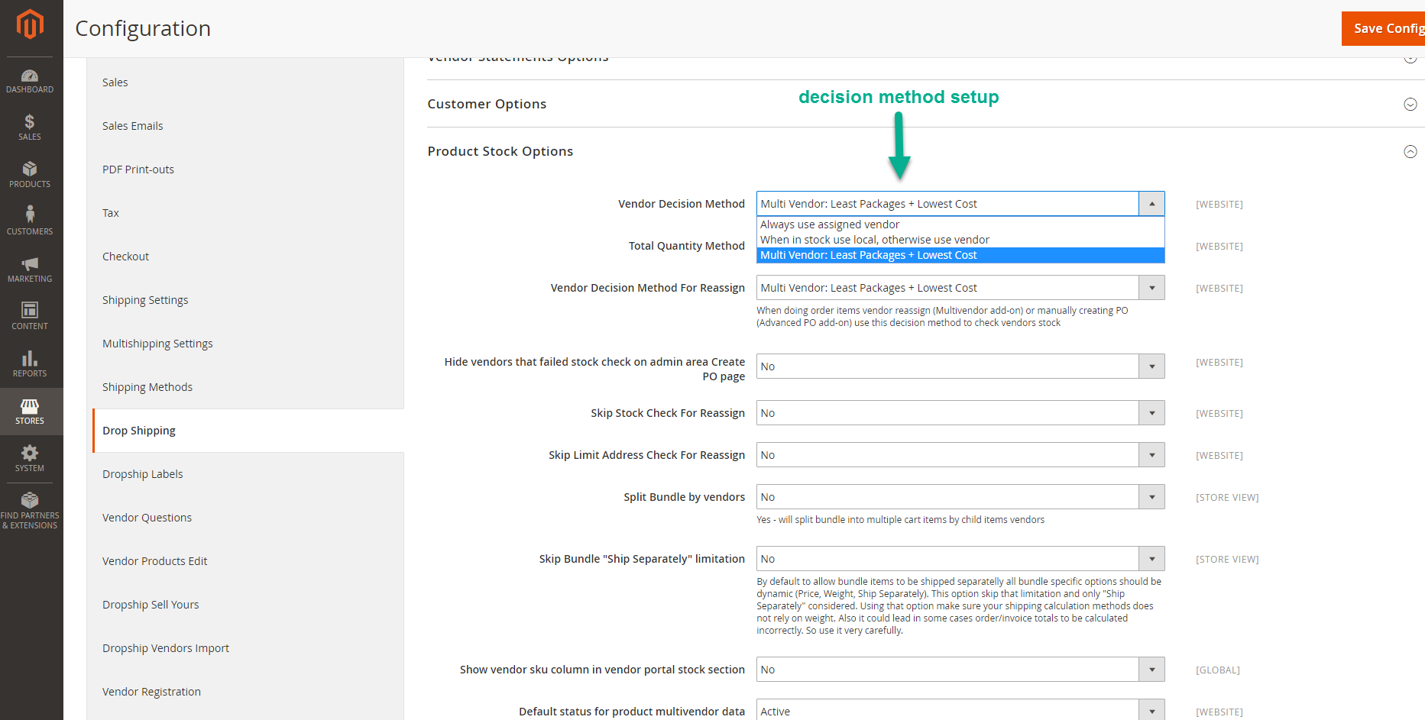Screen dimensions: 1425x720
Task: Open Skip Bundle Ship Separately limitation dropdown
Action: 960,559
